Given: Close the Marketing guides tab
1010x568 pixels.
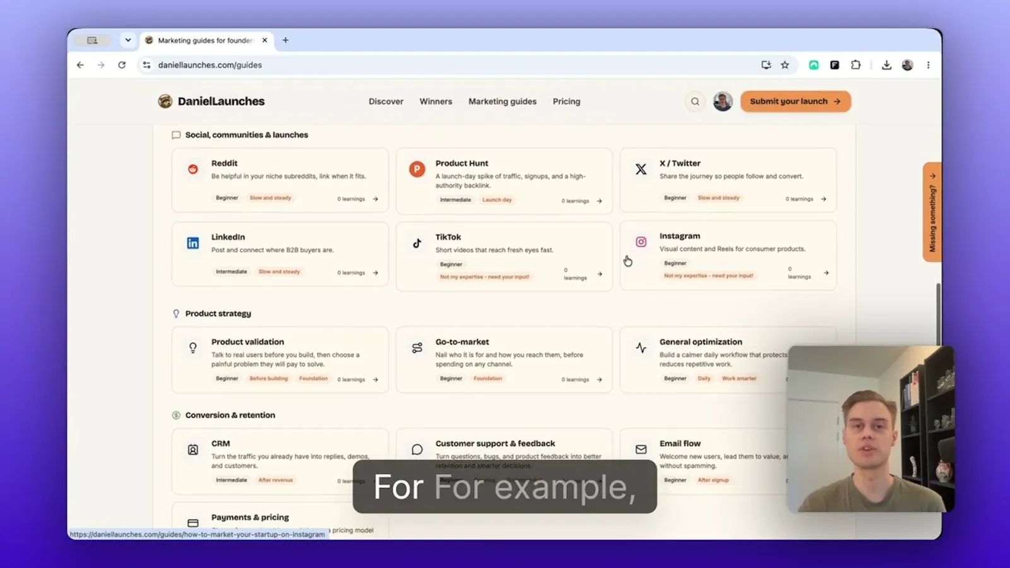Looking at the screenshot, I should (x=264, y=40).
